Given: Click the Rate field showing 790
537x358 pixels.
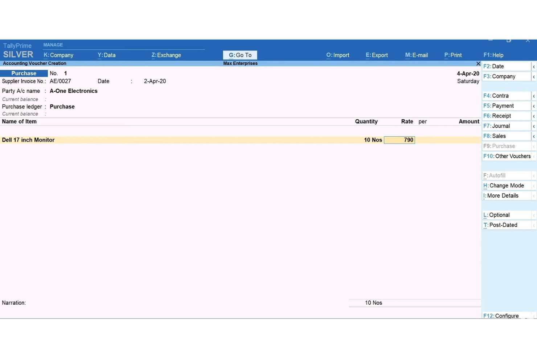Looking at the screenshot, I should 399,140.
